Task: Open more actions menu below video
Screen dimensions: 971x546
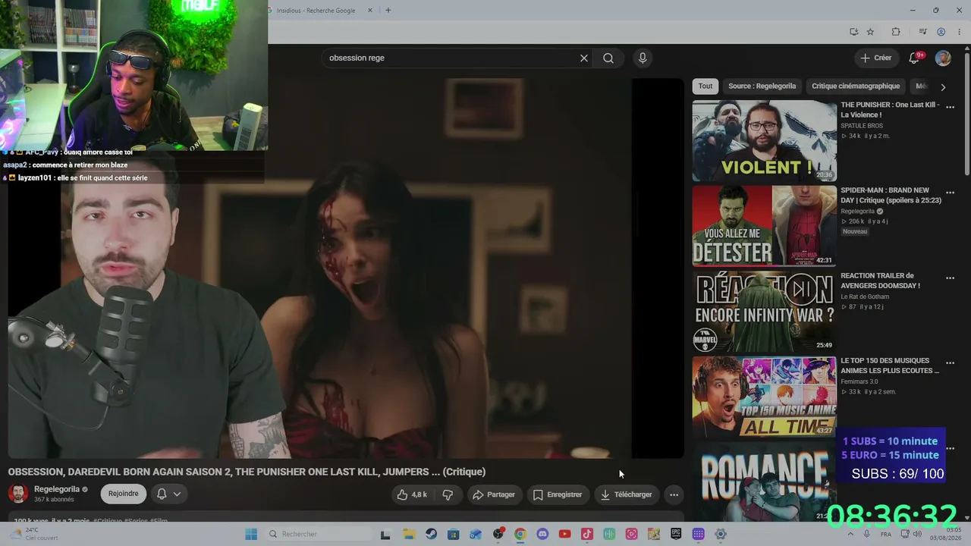Action: pos(674,494)
